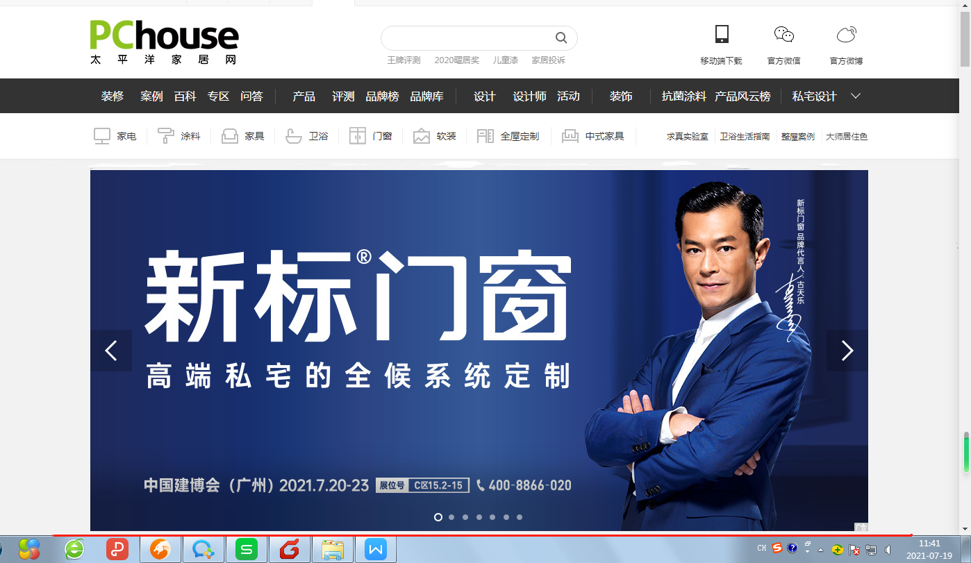
Task: Select 百科 in the main navigation
Action: pos(185,96)
